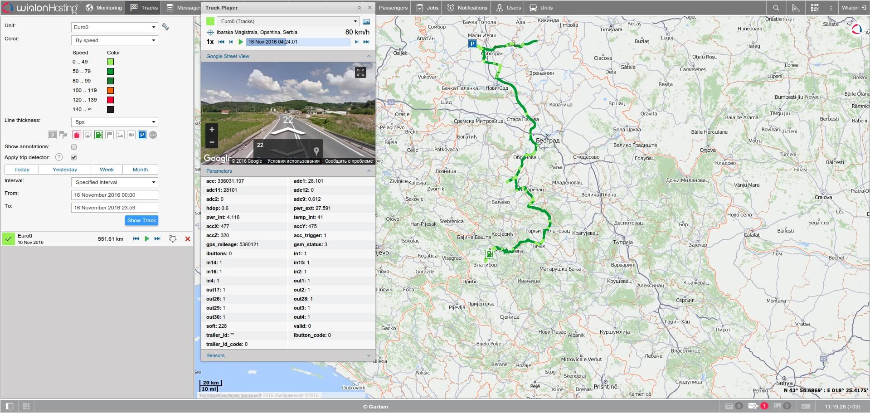The width and height of the screenshot is (870, 413).
Task: Toggle round STOP marker icon
Action: coord(153,135)
